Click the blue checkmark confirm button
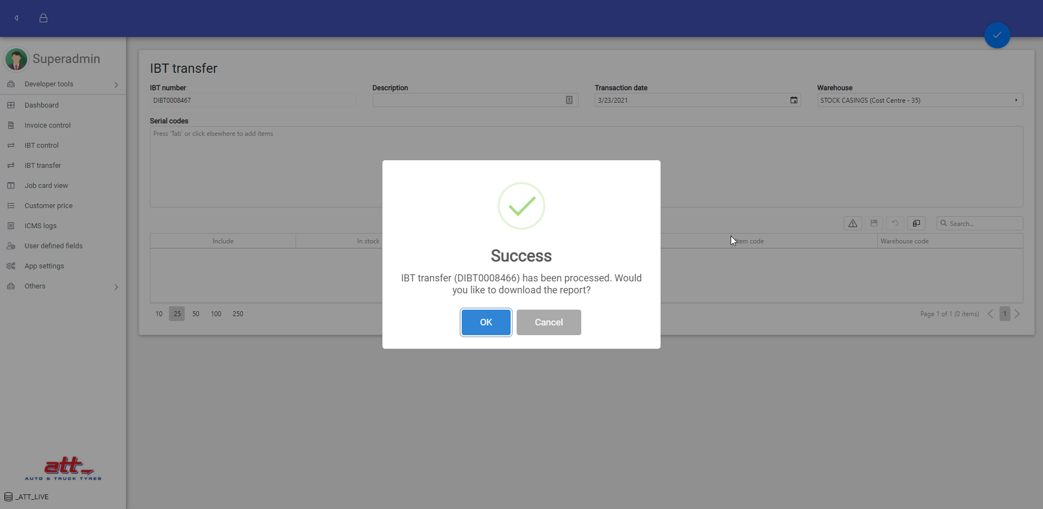The height and width of the screenshot is (509, 1043). (x=997, y=35)
